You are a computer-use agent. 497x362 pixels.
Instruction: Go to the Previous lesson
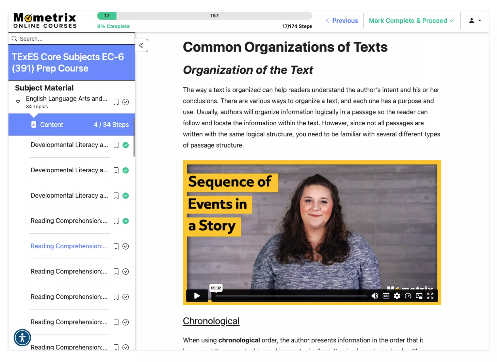pos(342,21)
